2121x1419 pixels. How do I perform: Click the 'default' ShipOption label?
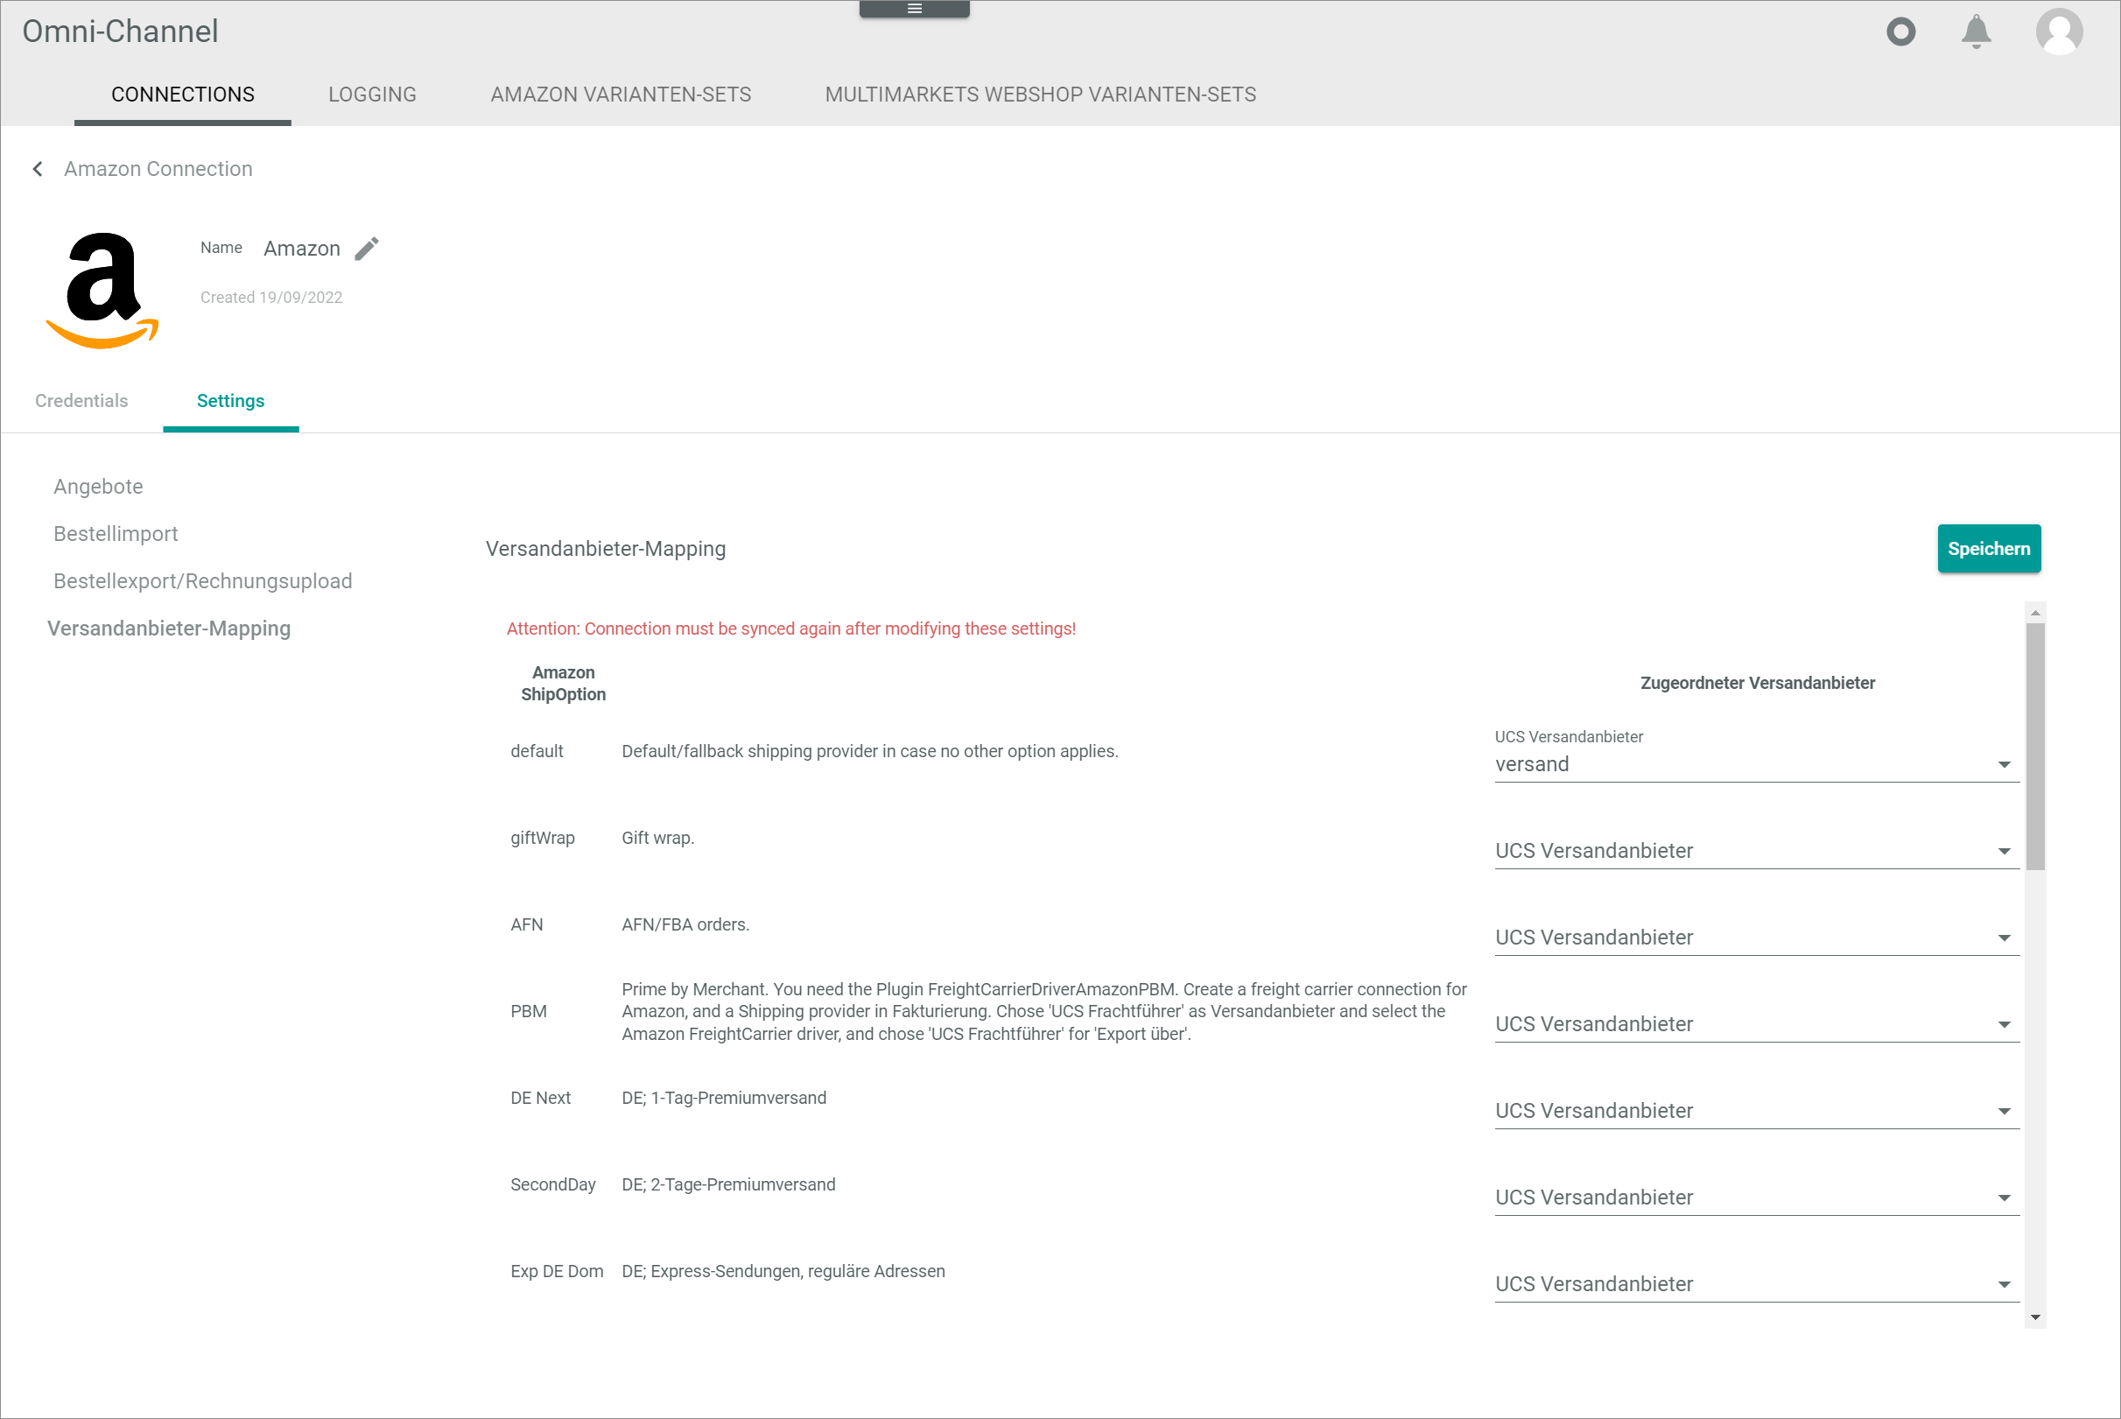point(537,751)
